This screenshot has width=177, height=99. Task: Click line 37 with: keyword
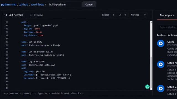tap(24, 68)
